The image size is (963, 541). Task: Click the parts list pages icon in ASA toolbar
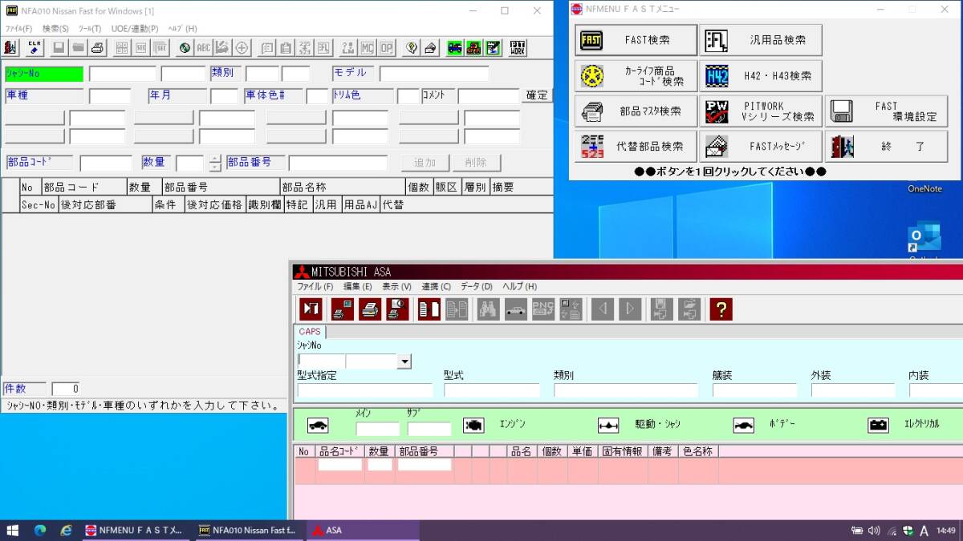429,309
